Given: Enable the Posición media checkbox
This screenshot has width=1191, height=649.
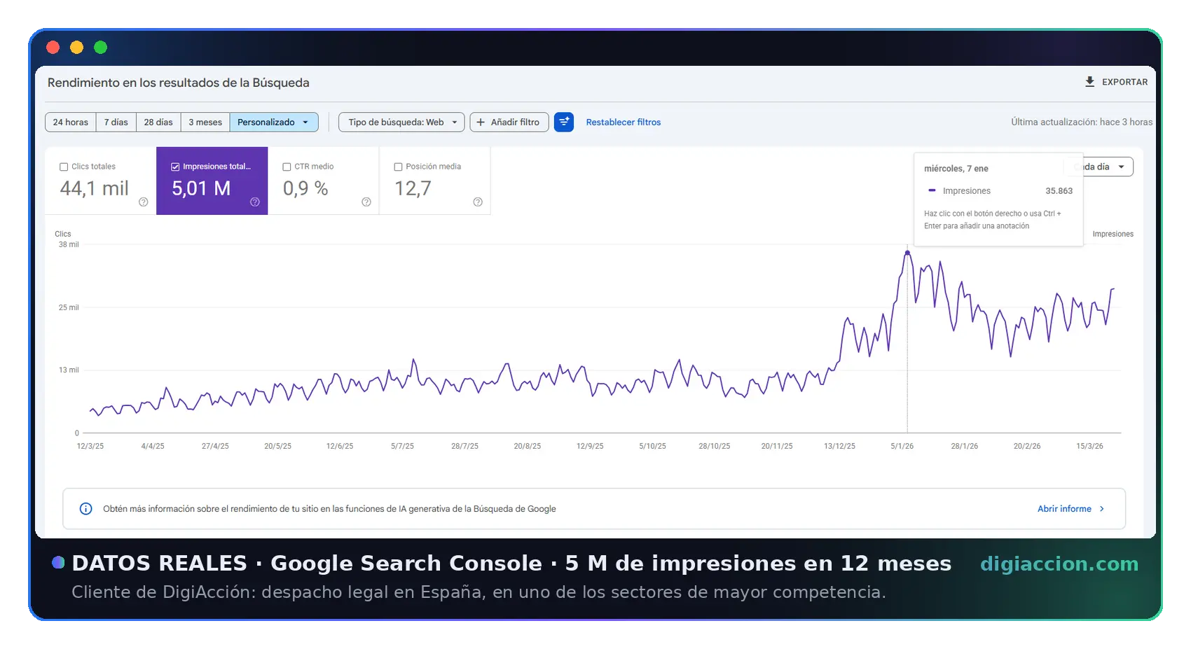Looking at the screenshot, I should pos(398,167).
